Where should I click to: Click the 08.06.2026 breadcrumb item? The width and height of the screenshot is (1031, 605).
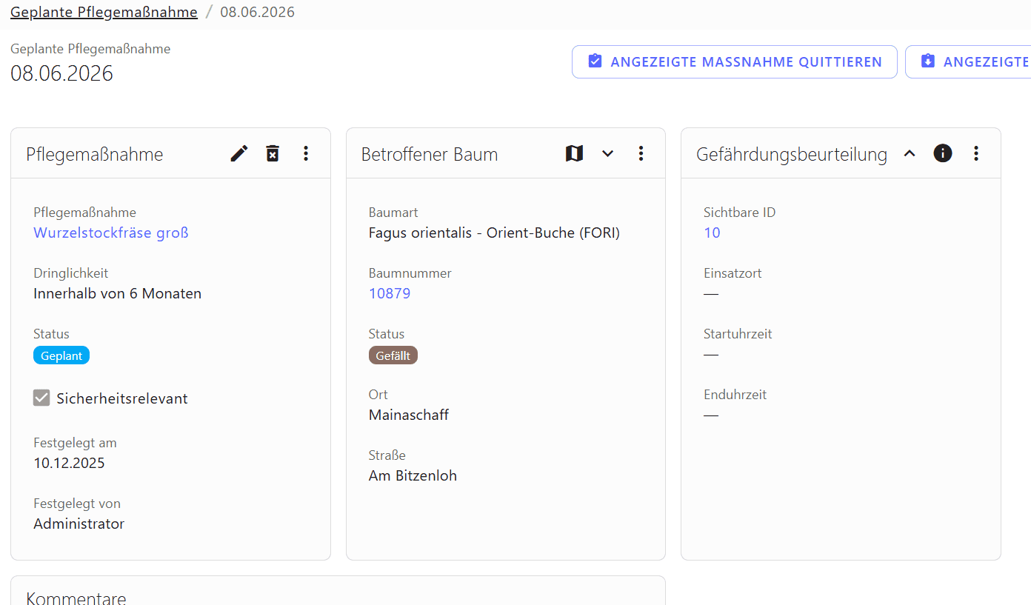click(257, 12)
